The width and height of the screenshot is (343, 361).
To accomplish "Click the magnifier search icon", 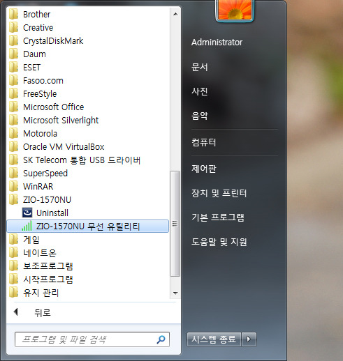I will pyautogui.click(x=161, y=339).
